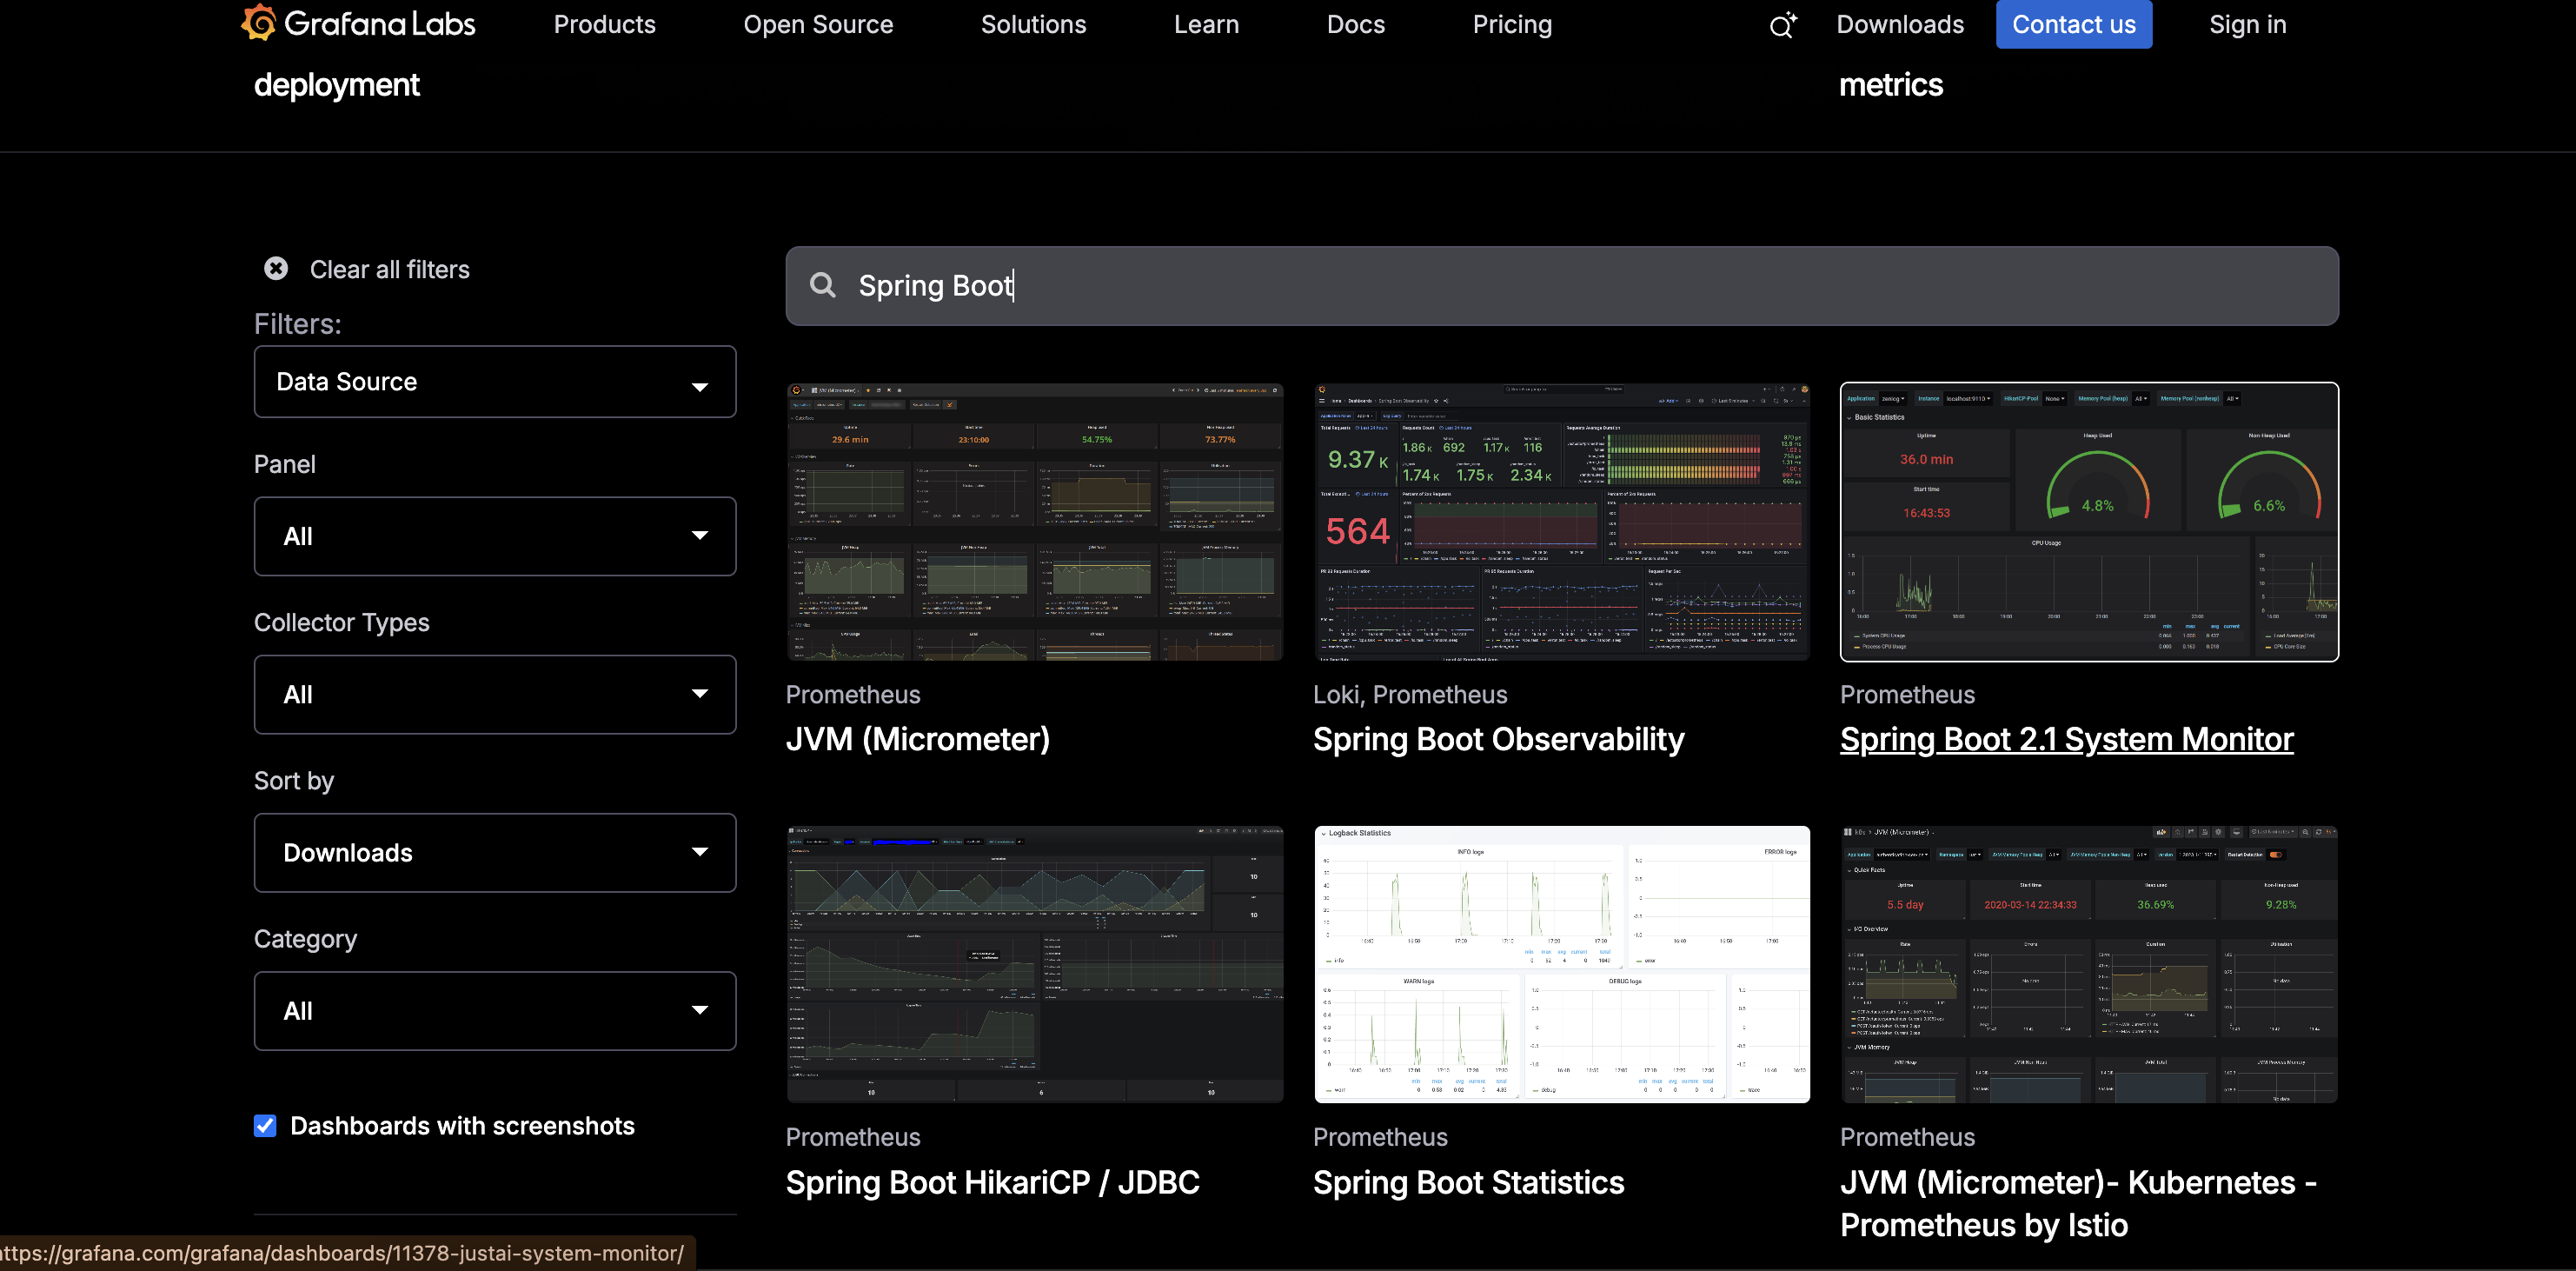Open the Collector Types dropdown
This screenshot has width=2576, height=1271.
494,694
